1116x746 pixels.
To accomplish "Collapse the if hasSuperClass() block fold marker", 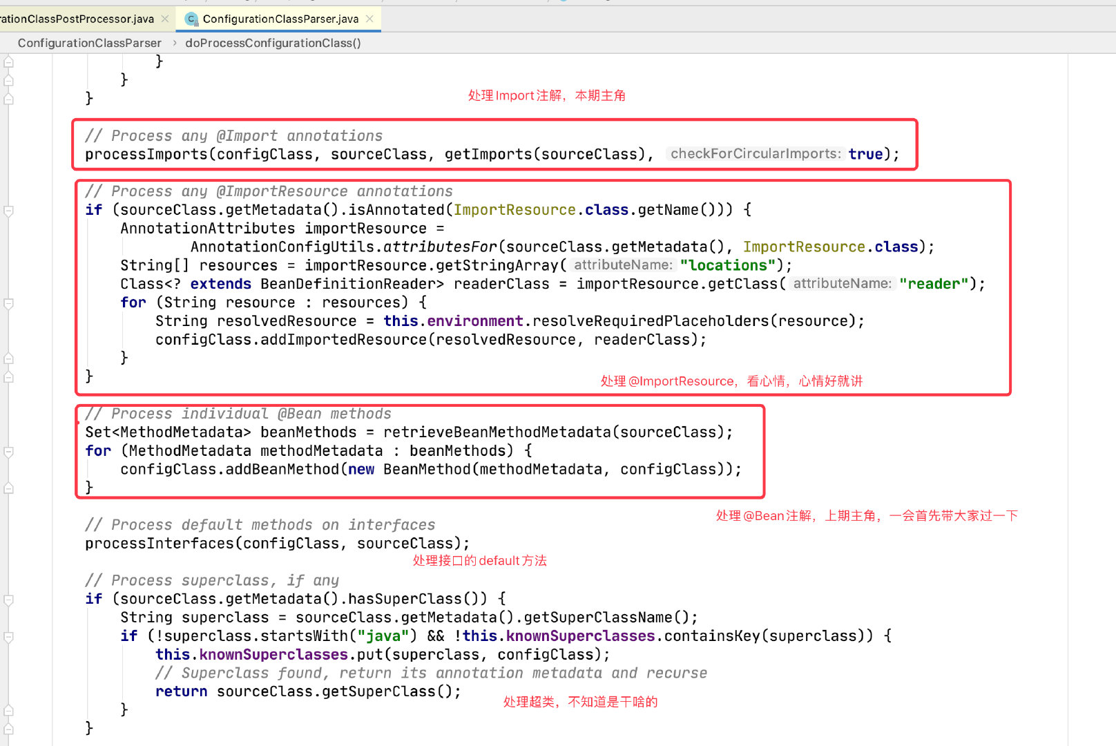I will (x=8, y=600).
